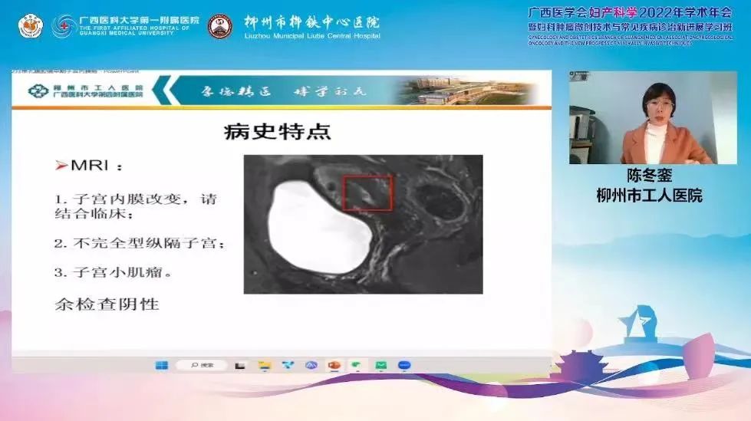Click the round purple mountain taskbar icon
751x421 pixels.
pyautogui.click(x=311, y=366)
